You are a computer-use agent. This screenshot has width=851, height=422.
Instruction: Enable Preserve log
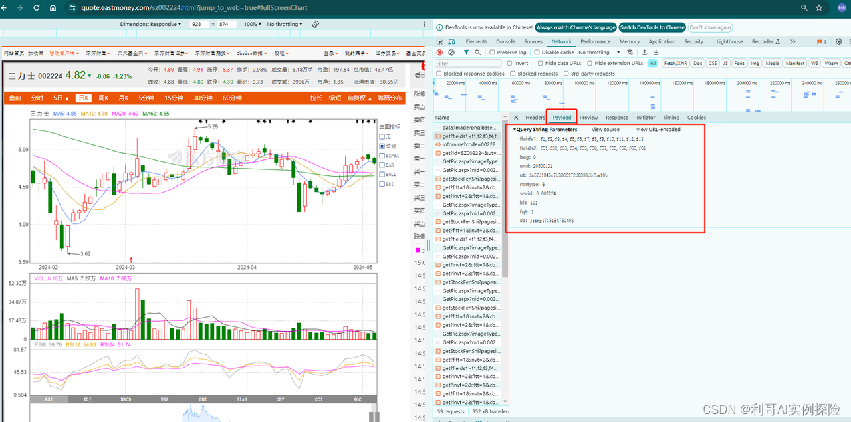492,52
